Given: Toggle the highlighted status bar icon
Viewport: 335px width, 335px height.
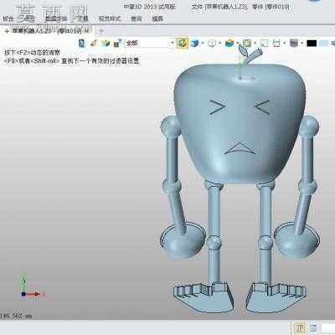Looking at the screenshot, I should pyautogui.click(x=299, y=328).
